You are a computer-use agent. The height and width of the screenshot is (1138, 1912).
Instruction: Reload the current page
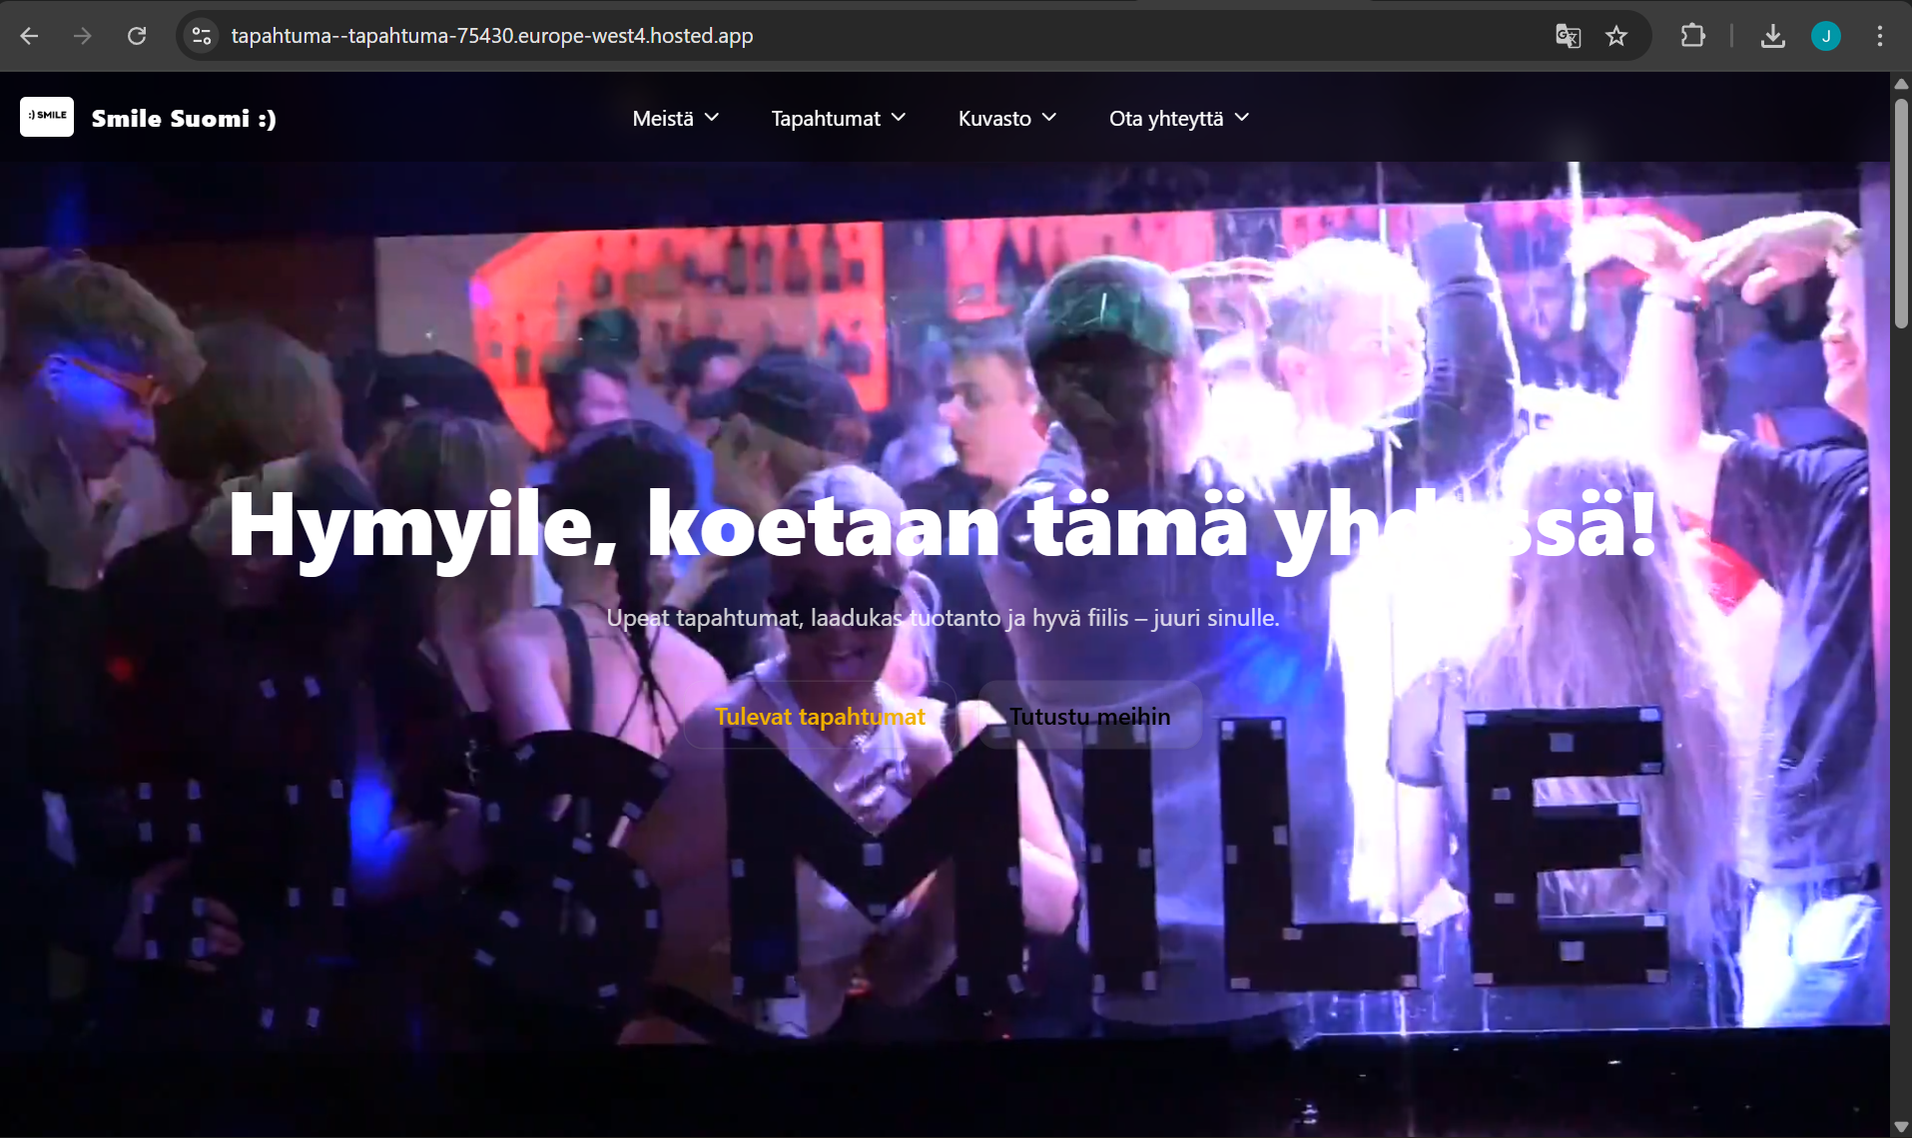(137, 36)
